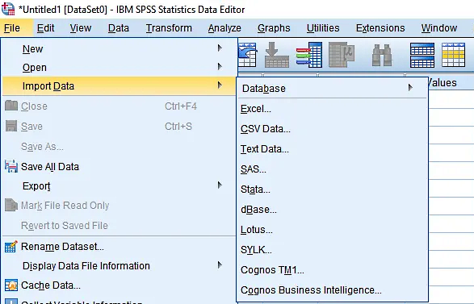Open the Extensions menu
474x304 pixels.
(380, 28)
